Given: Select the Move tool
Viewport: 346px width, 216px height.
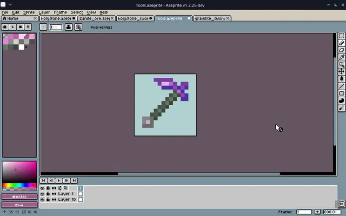Looking at the screenshot, I should click(342, 72).
